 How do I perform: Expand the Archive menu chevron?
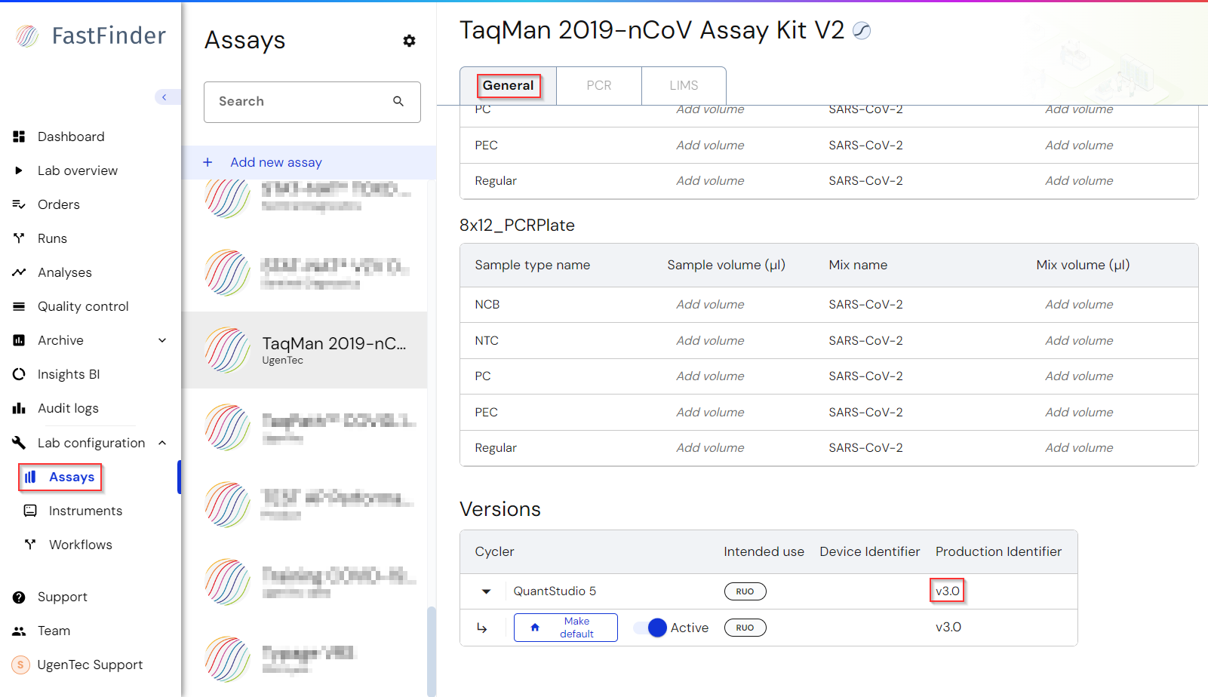[x=162, y=340]
